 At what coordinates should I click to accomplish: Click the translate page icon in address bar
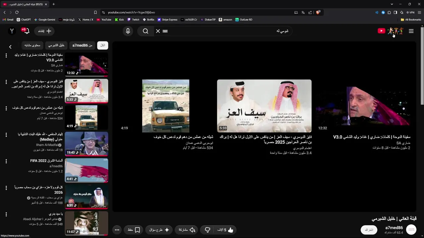pyautogui.click(x=303, y=12)
